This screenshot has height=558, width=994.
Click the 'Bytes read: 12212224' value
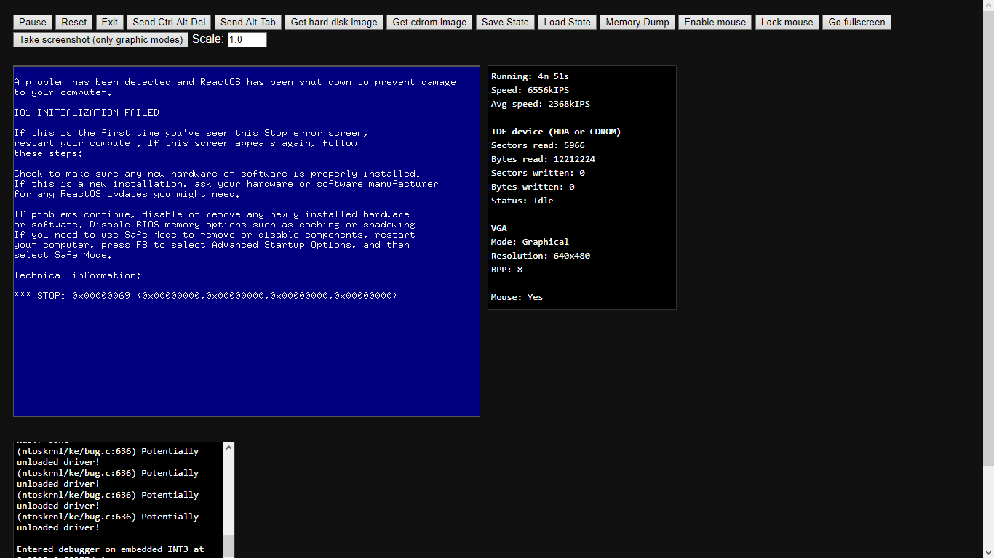(543, 159)
